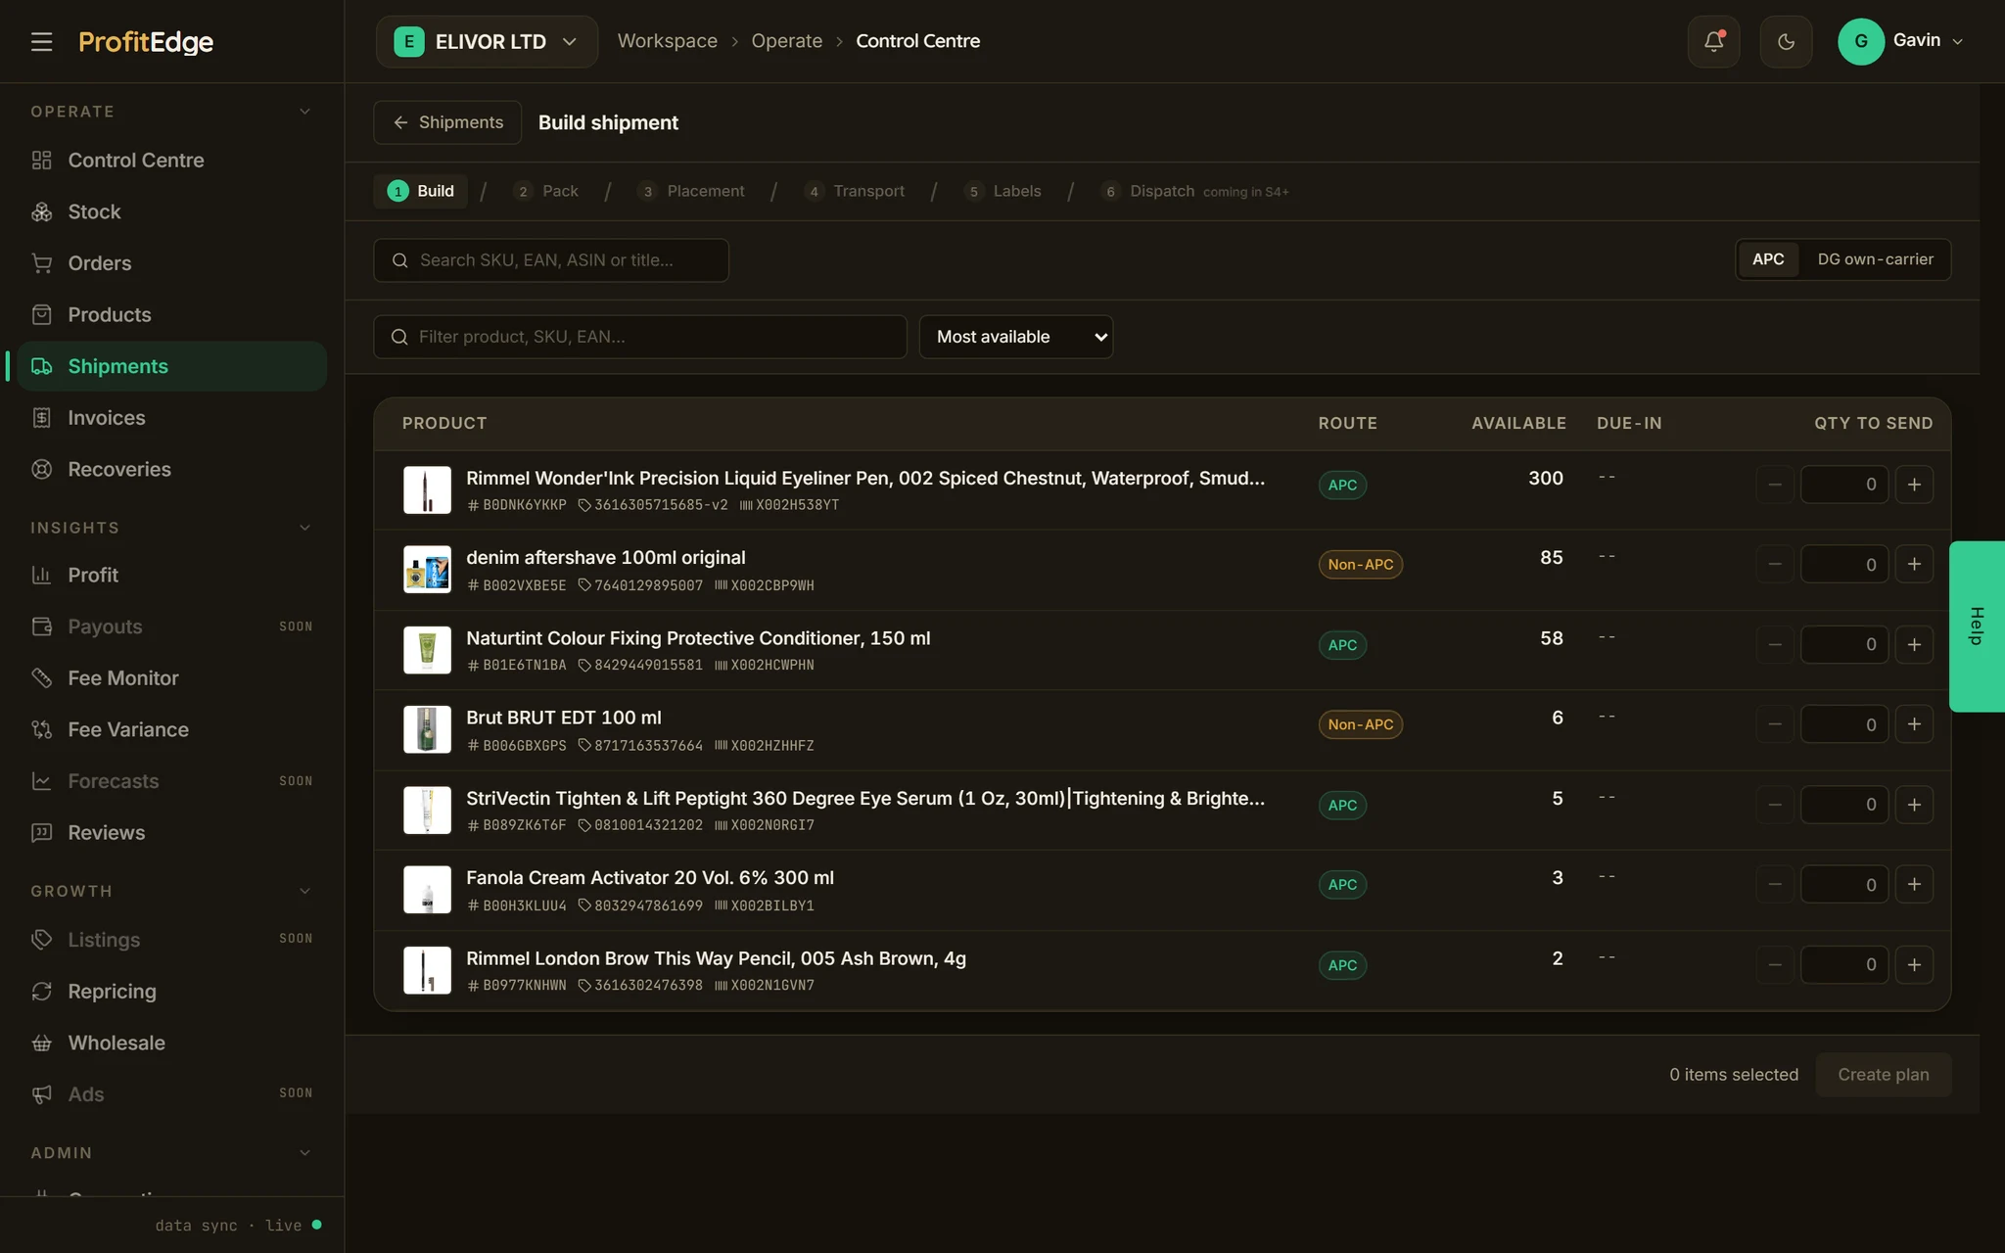
Task: Go back to Shipments button
Action: coord(447,122)
